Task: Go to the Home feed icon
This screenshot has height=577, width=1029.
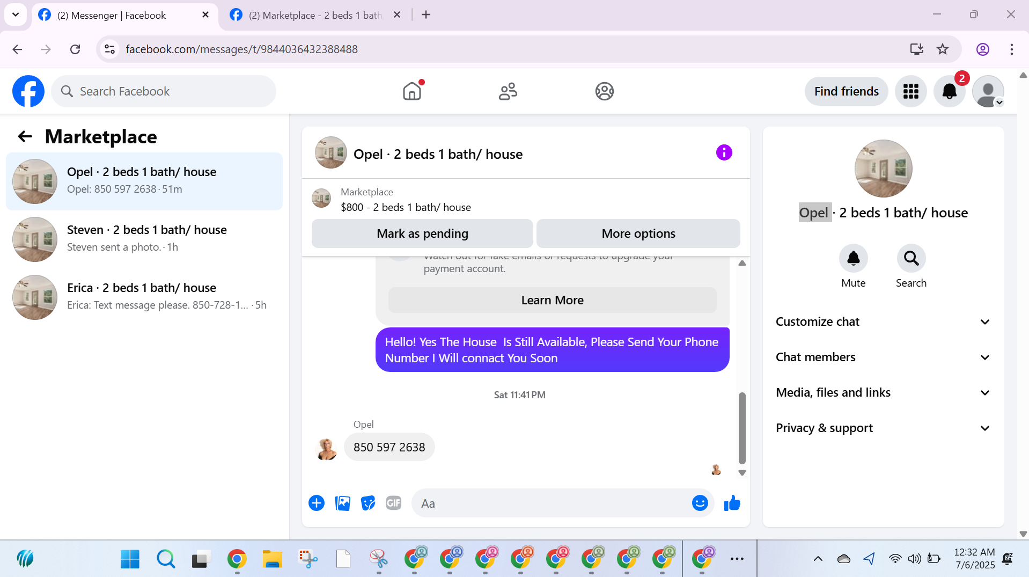Action: [x=412, y=91]
